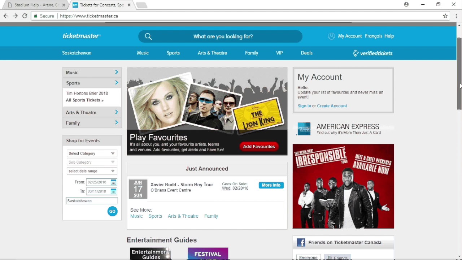Click the My Account person icon
This screenshot has width=462, height=260.
(331, 36)
